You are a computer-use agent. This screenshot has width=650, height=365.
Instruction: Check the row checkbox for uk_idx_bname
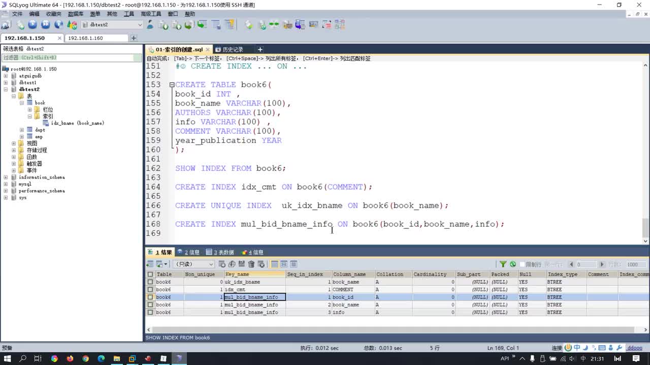pyautogui.click(x=150, y=282)
